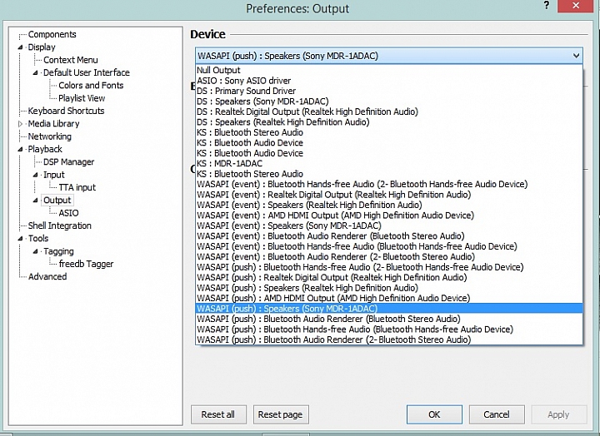Image resolution: width=600 pixels, height=436 pixels.
Task: Collapse the Output tree node arrow
Action: point(36,201)
